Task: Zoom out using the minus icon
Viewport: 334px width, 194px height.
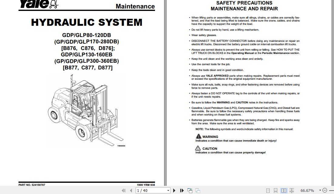Action: (x=325, y=190)
